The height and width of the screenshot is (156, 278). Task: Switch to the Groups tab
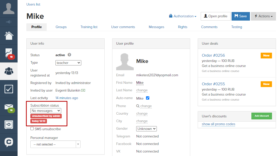(x=61, y=27)
